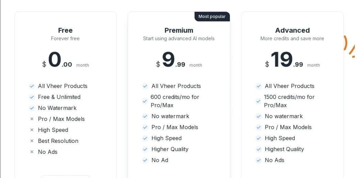Click the checkmark next to Highest Quality
361x178 pixels.
tap(258, 149)
